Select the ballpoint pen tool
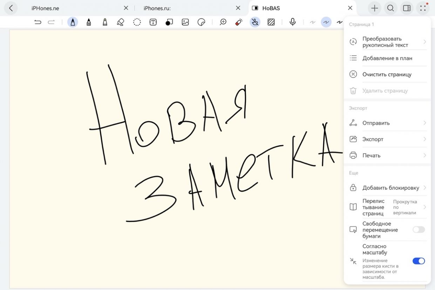This screenshot has height=290, width=435. point(89,22)
